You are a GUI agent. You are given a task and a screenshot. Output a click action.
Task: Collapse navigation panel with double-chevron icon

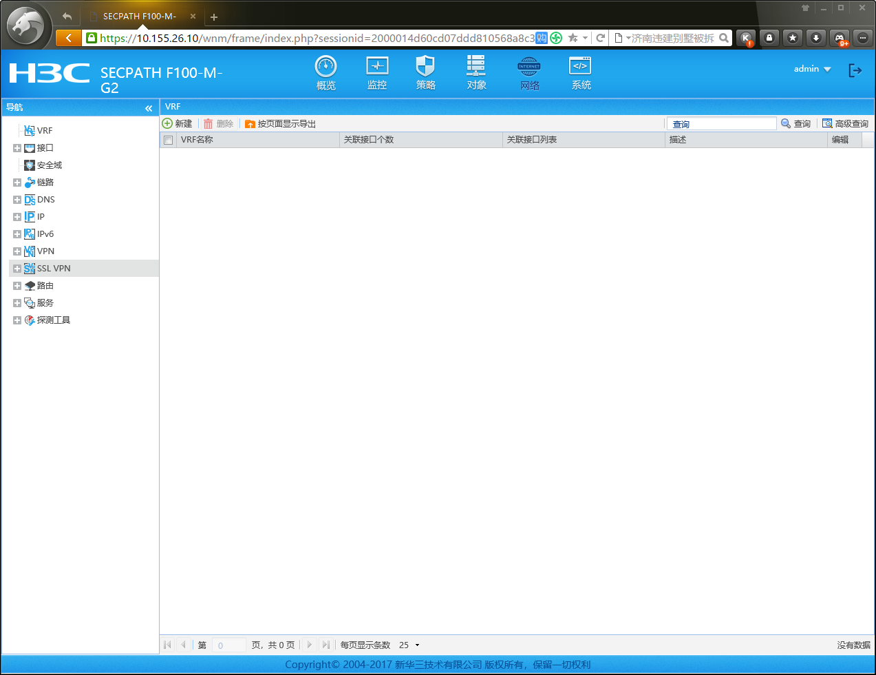pos(149,108)
